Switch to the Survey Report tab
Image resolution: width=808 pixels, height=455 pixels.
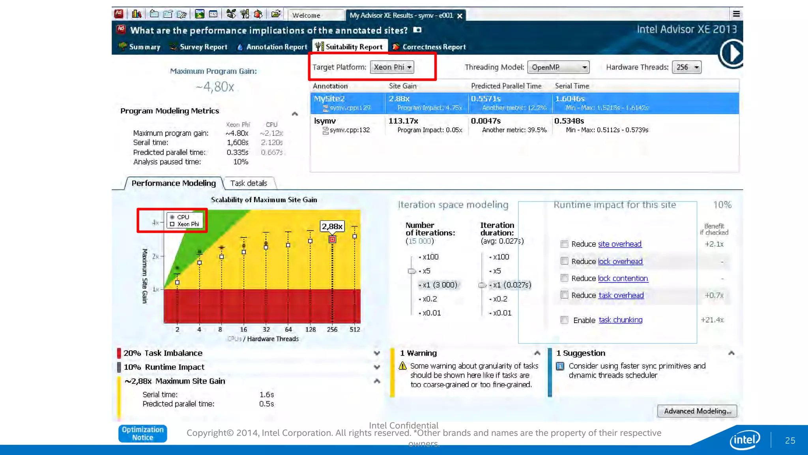[x=198, y=47]
